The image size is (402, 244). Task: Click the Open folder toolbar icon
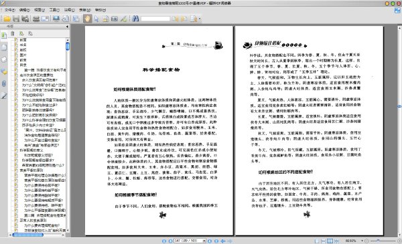pos(7,19)
